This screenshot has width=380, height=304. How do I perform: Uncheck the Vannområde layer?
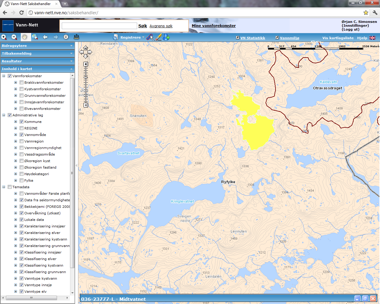[x=21, y=135]
